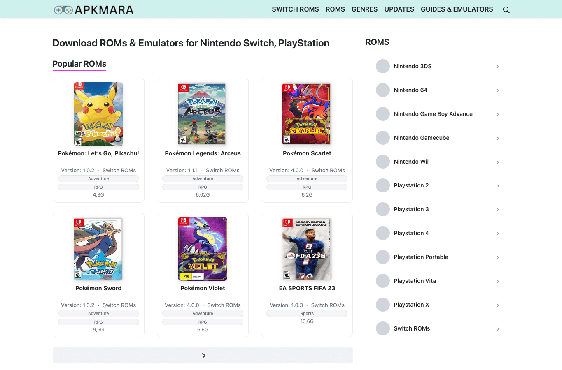Select Adventure tag on Pokémon Scarlet card
The image size is (562, 370).
[307, 179]
